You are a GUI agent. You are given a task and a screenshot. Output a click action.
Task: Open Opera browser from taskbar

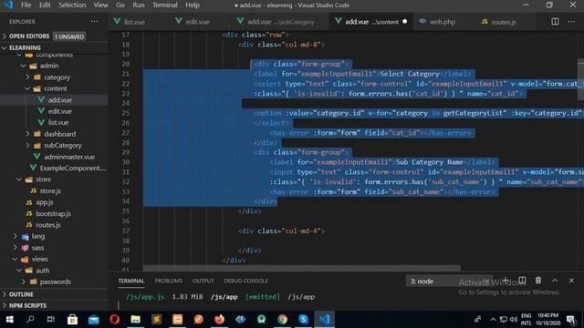(x=114, y=320)
